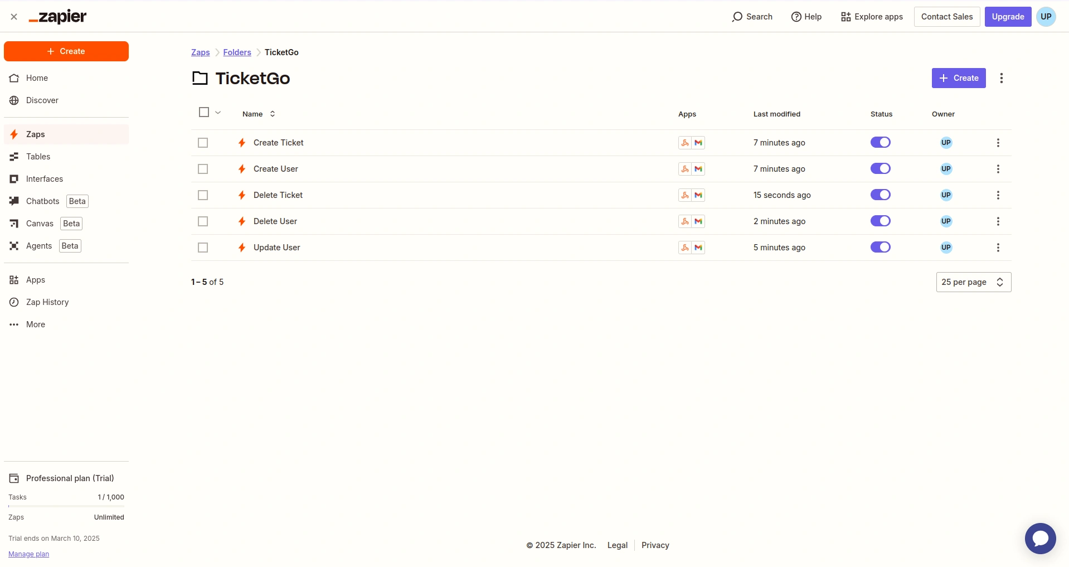The height and width of the screenshot is (567, 1069).
Task: Open Chatbots Beta from sidebar
Action: point(41,201)
